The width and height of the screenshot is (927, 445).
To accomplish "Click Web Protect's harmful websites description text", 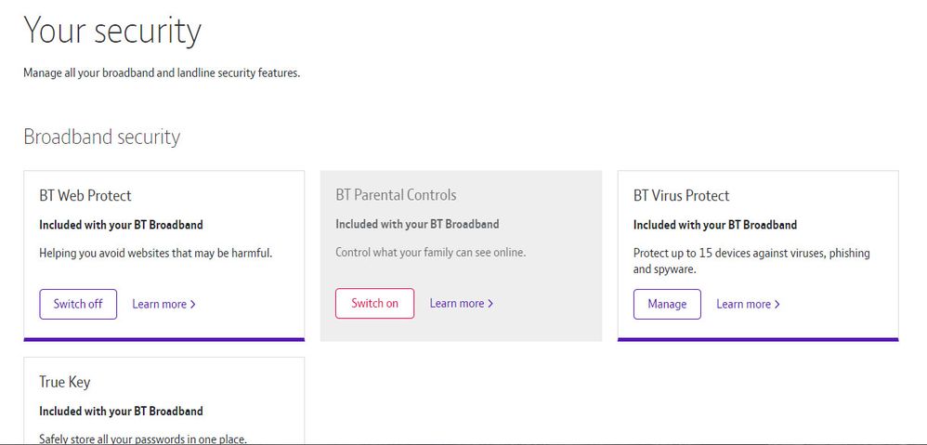I will 155,253.
